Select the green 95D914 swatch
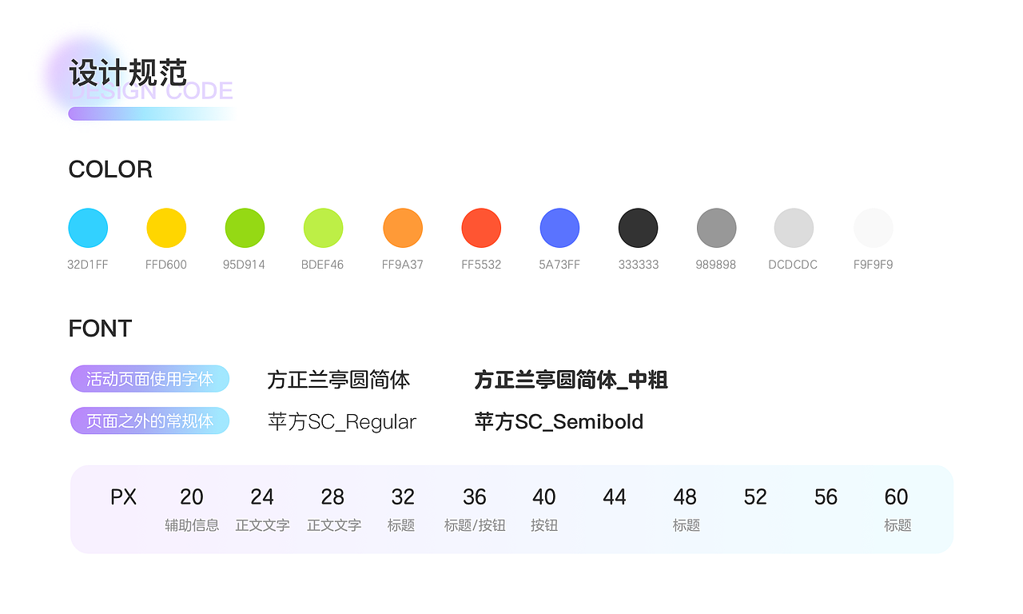Image resolution: width=1023 pixels, height=614 pixels. 245,227
